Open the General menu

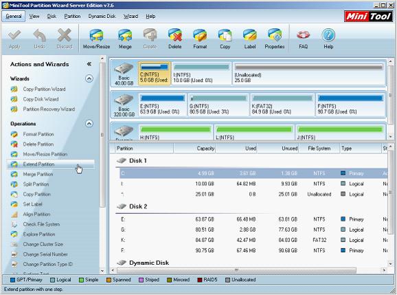point(14,17)
